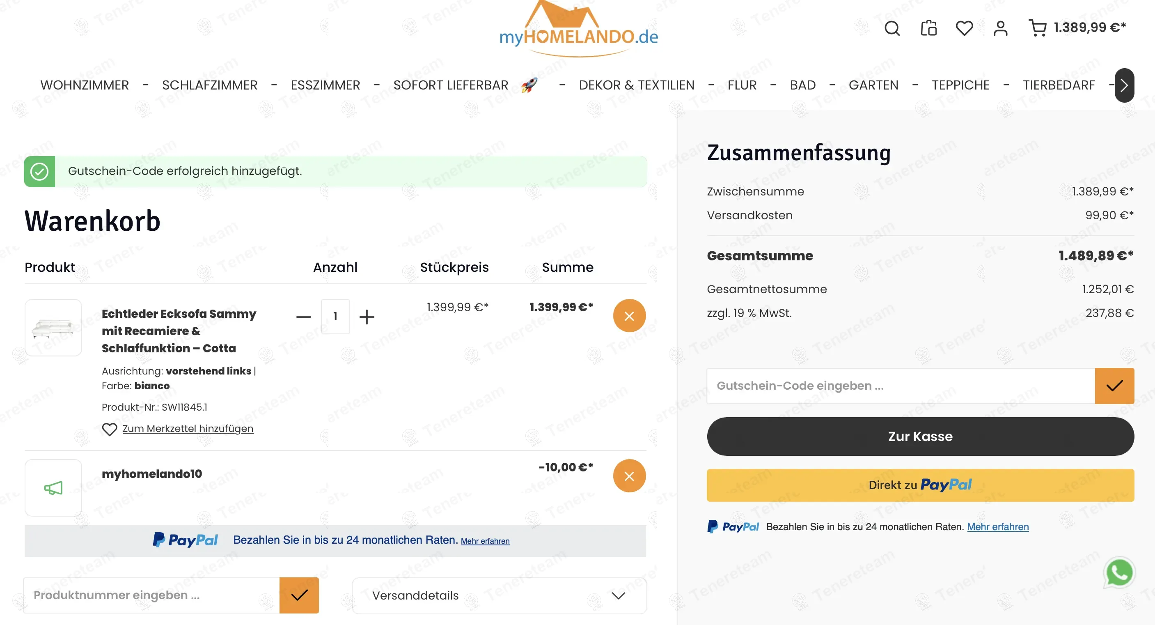Submit the Produktnummer with checkmark button
This screenshot has height=625, width=1155.
click(299, 595)
